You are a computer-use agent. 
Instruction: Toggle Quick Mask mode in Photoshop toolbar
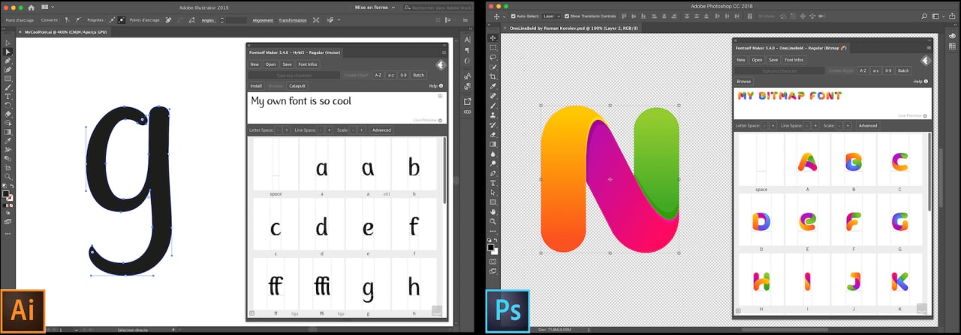[493, 262]
